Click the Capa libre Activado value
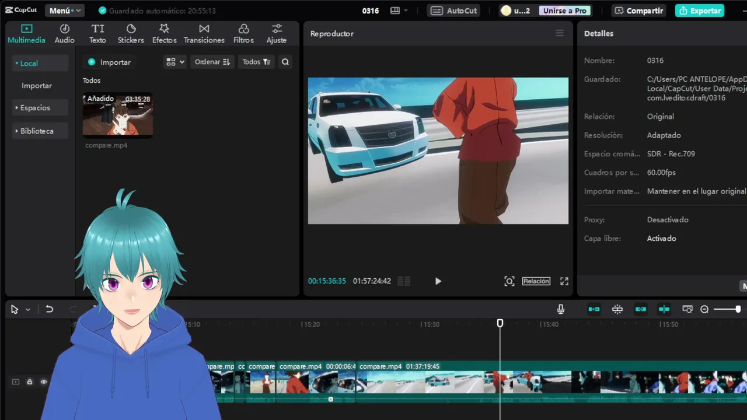 pyautogui.click(x=662, y=239)
